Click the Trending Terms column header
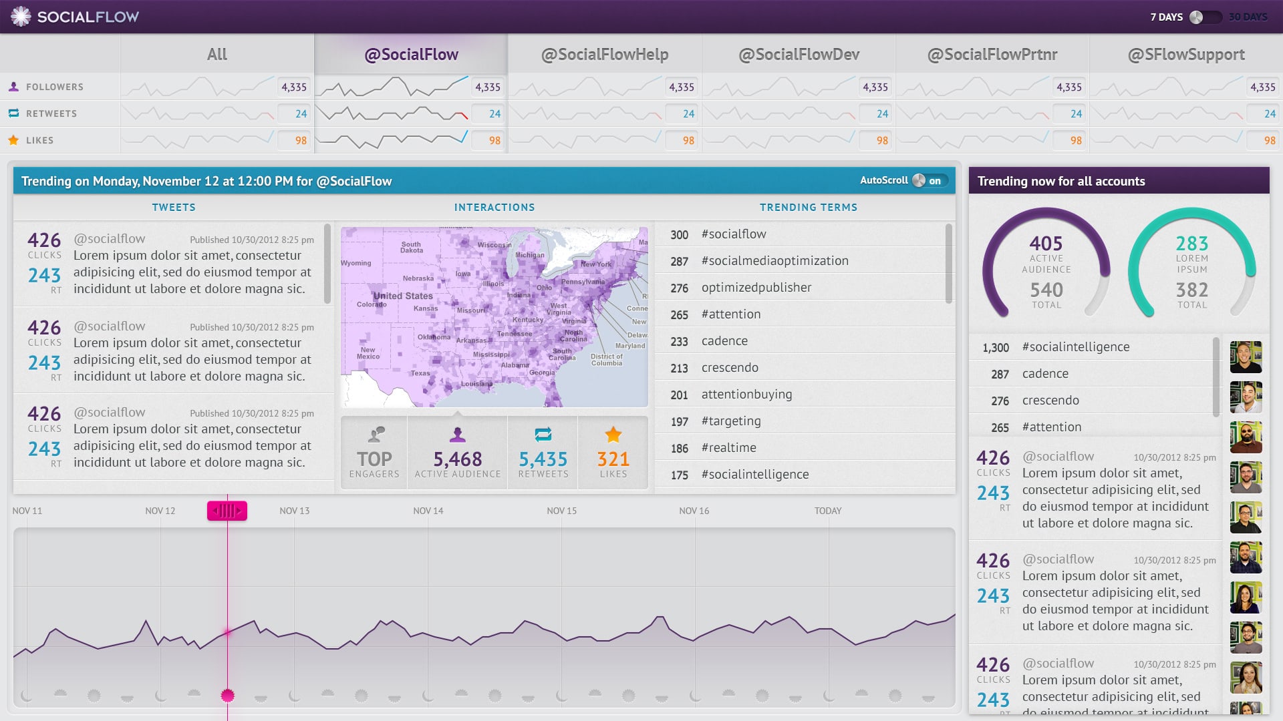Screen dimensions: 1283x721 [809, 208]
